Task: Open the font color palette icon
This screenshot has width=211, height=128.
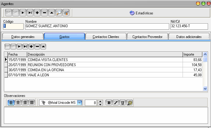Action: pyautogui.click(x=130, y=103)
